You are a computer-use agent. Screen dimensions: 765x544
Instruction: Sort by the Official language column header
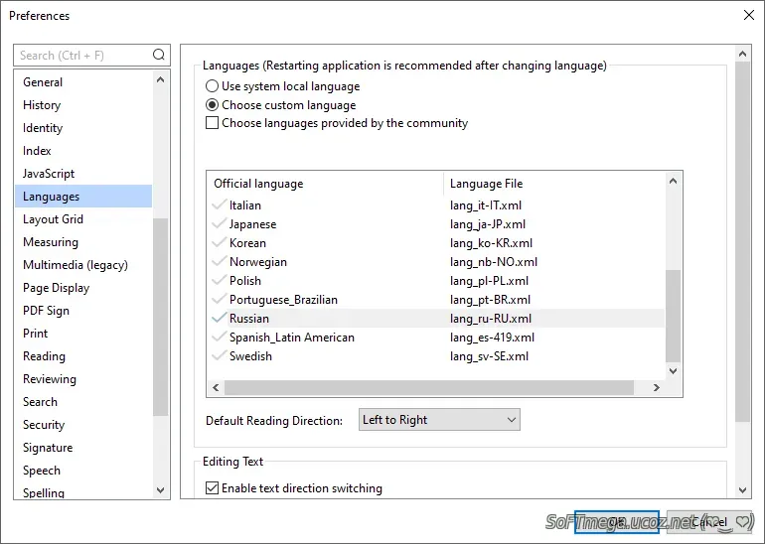click(325, 184)
